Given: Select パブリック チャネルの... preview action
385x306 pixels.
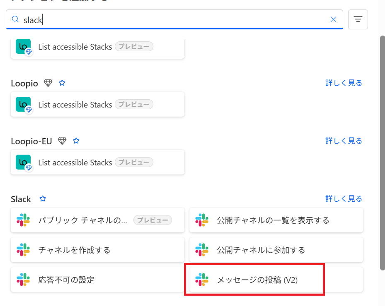Looking at the screenshot, I should tap(97, 220).
